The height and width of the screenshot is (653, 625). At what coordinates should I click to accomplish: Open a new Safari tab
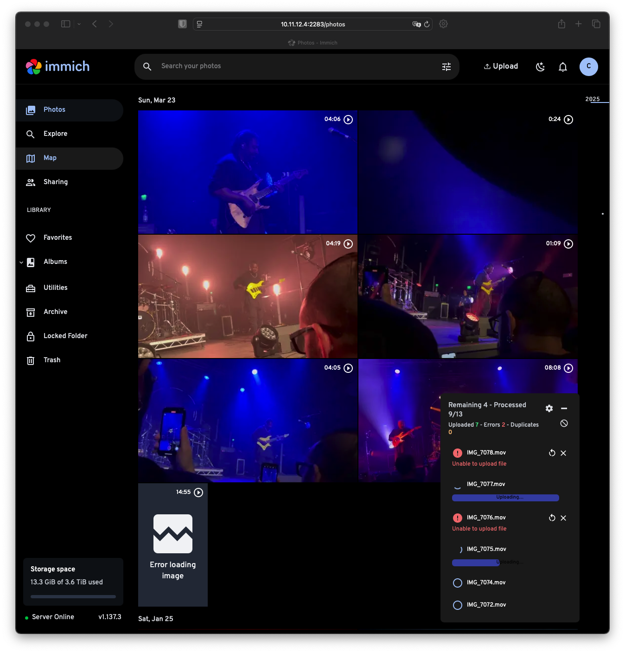tap(579, 24)
